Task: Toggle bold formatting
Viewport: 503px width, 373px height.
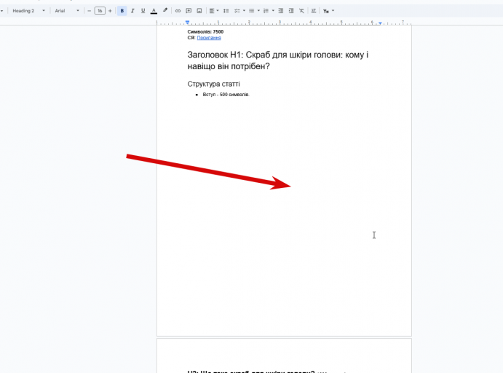Action: click(x=122, y=11)
